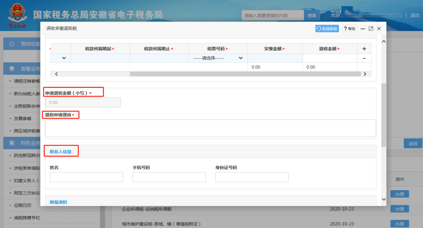This screenshot has height=228, width=423.
Task: Click the plus icon to add table row
Action: 364,49
